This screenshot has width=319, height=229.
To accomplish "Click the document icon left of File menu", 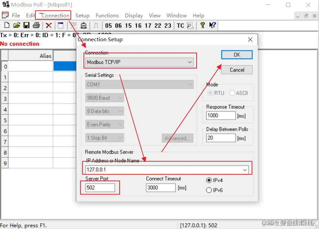I will point(5,15).
